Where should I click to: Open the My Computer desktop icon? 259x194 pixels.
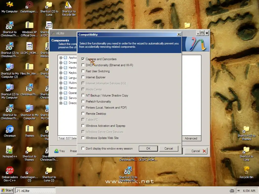click(x=10, y=7)
